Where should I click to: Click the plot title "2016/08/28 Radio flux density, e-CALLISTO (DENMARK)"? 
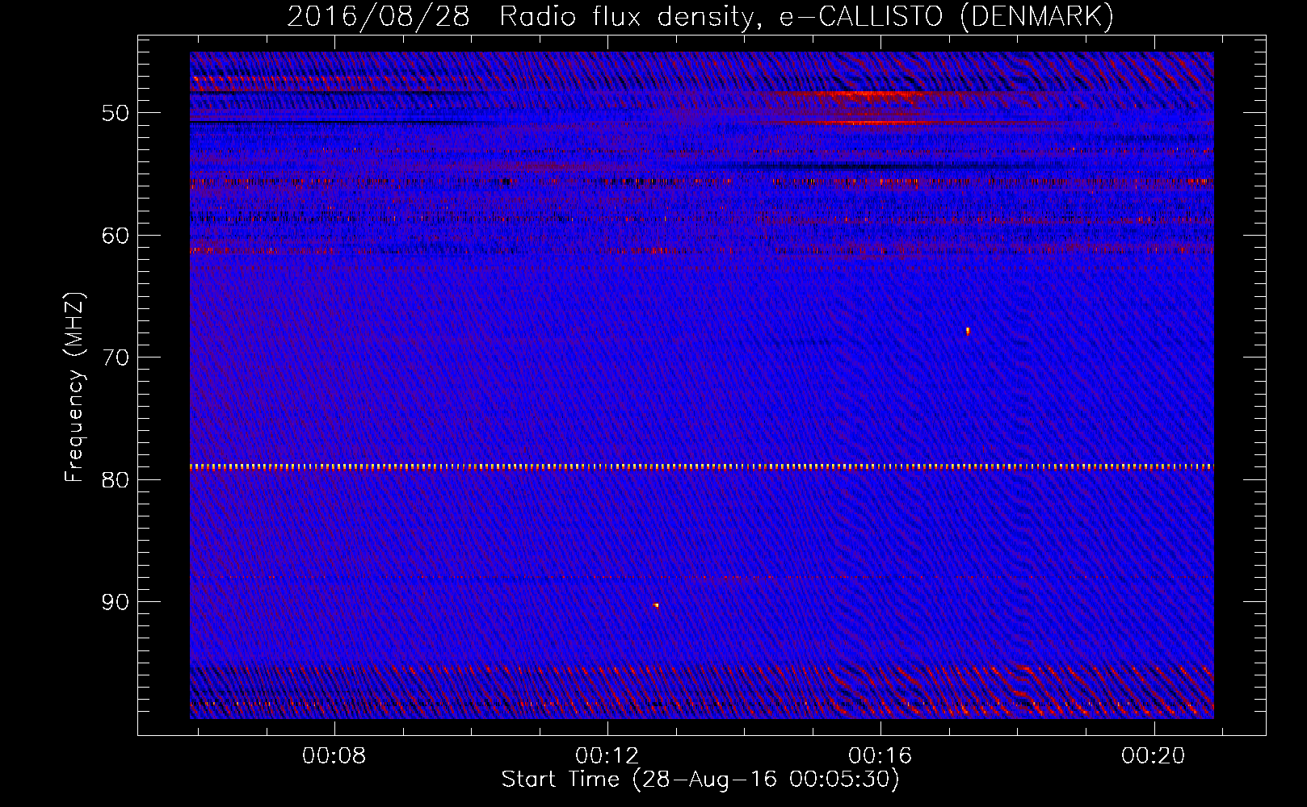pos(700,16)
